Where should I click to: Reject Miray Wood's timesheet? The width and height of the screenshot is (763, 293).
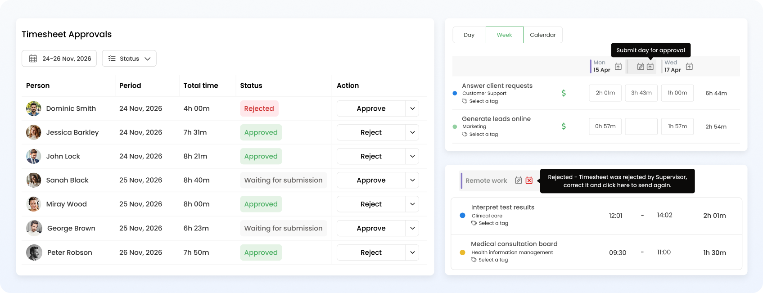(x=371, y=204)
